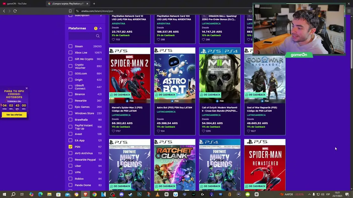
Task: Select the Compra tarjetas PlayStation tab
Action: [68, 4]
